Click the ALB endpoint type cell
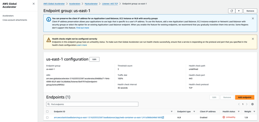The height and width of the screenshot is (122, 259). pos(179,117)
